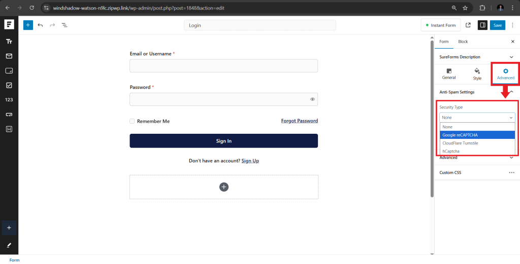The image size is (520, 264).
Task: Open the editor options three-dot menu
Action: 512,25
